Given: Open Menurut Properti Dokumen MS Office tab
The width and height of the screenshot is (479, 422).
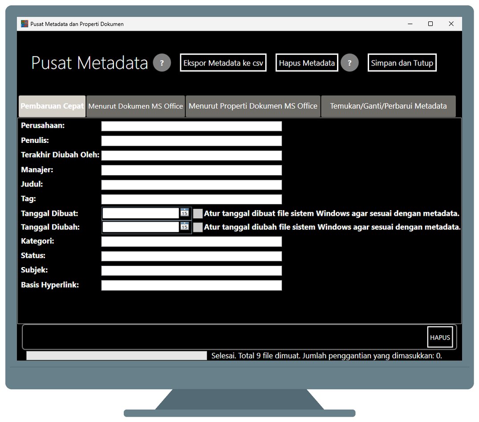Looking at the screenshot, I should pyautogui.click(x=253, y=106).
